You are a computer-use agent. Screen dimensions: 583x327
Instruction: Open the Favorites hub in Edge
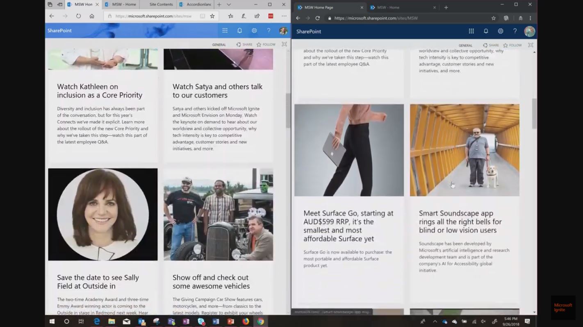(230, 16)
